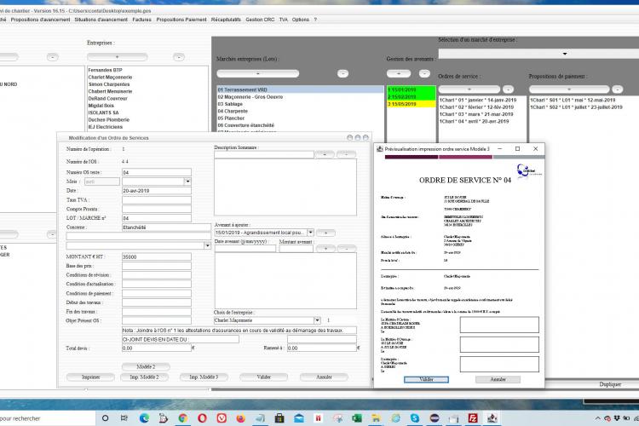Open Skype from the taskbar
The width and height of the screenshot is (639, 426).
(415, 417)
